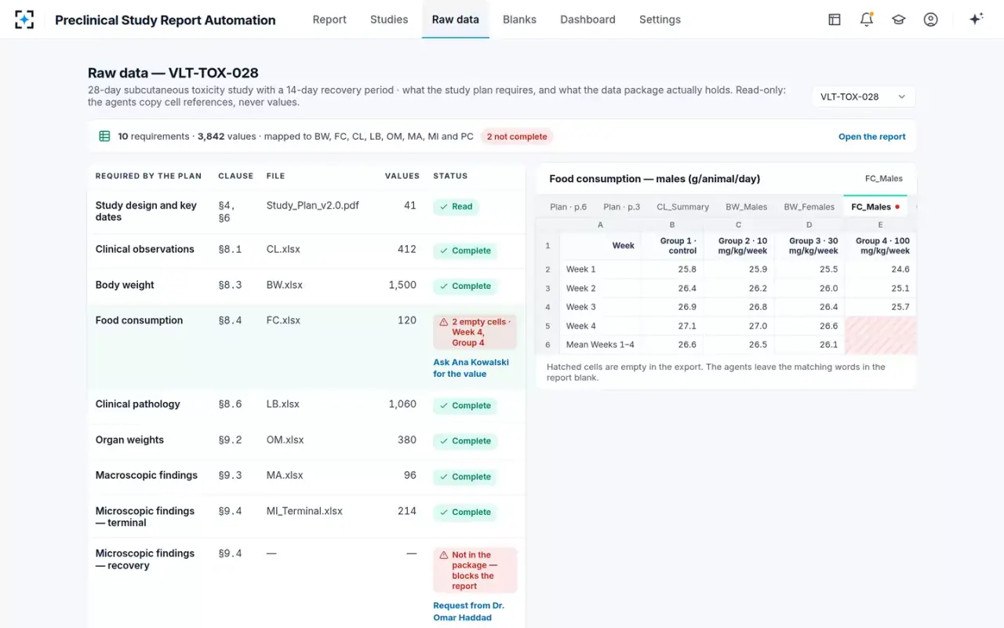
Task: Click Request from Dr. Omar Haddad
Action: point(469,612)
